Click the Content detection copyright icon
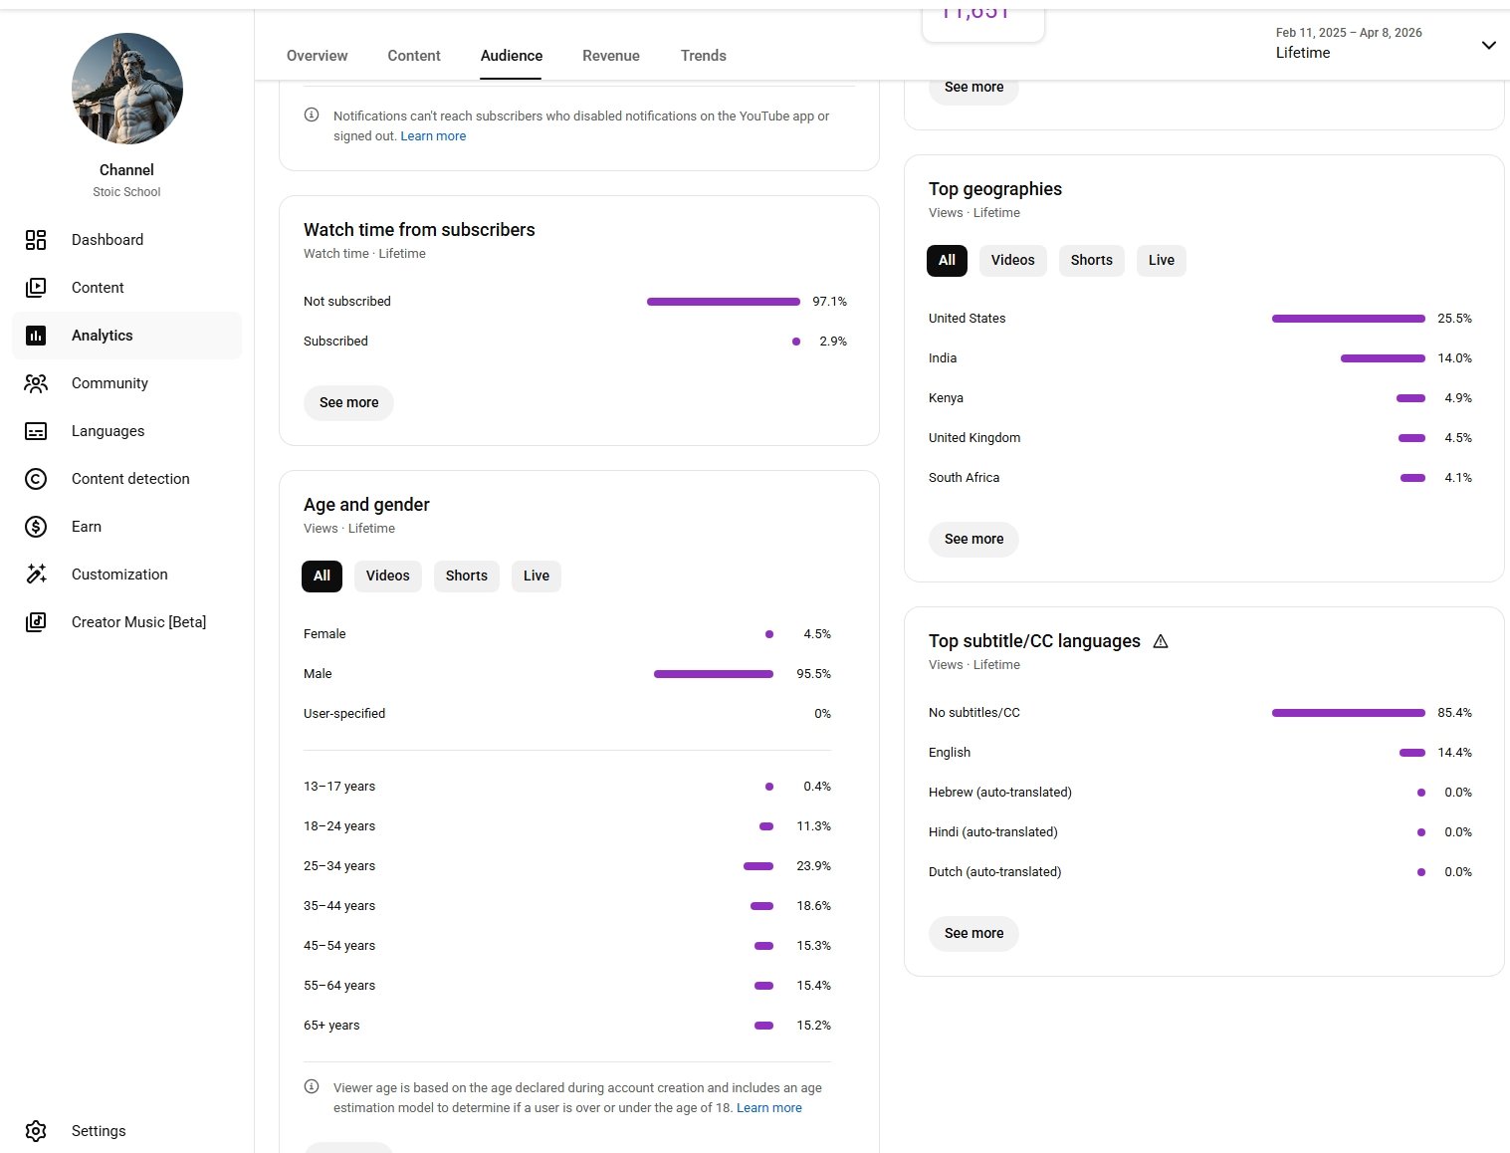This screenshot has width=1510, height=1153. pos(36,479)
